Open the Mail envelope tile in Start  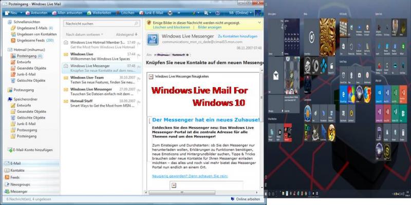coord(276,75)
